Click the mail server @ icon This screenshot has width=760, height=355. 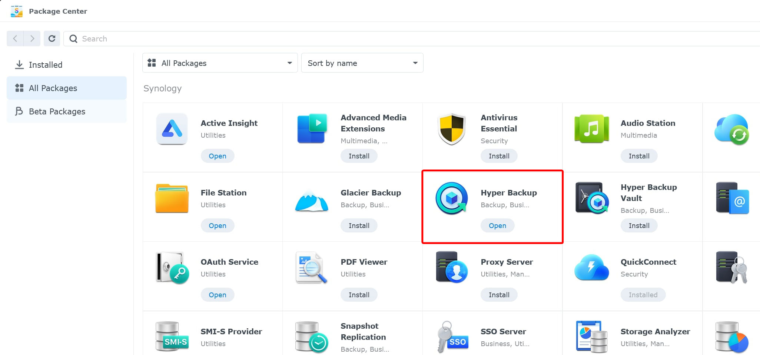click(x=733, y=198)
